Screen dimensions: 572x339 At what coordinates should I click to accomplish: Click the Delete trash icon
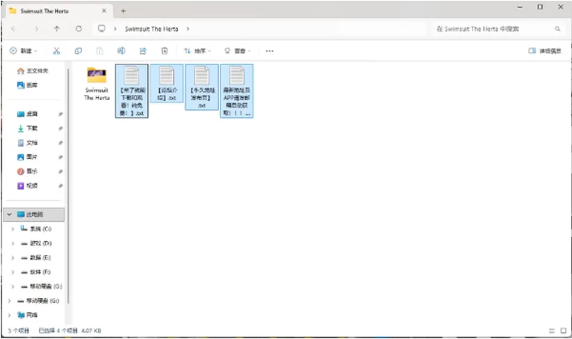click(164, 51)
